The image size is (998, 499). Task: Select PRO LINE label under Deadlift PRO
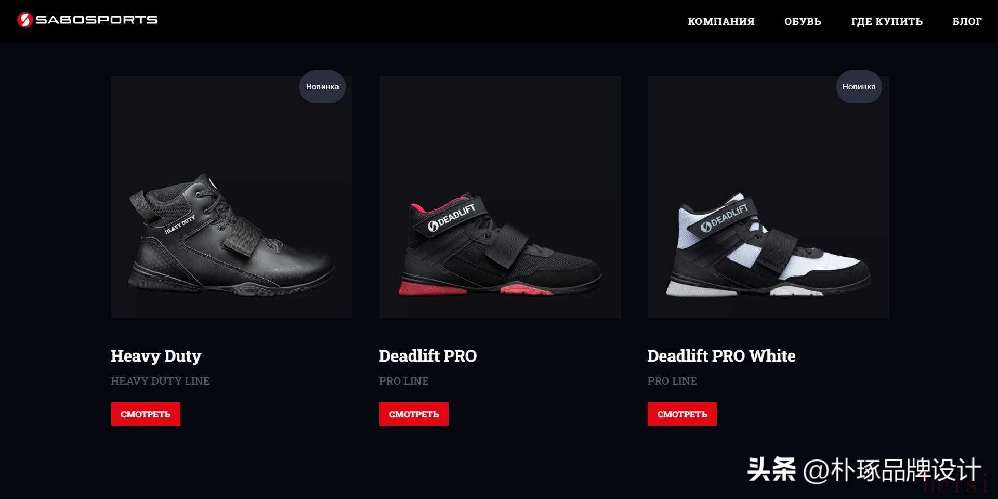point(404,381)
